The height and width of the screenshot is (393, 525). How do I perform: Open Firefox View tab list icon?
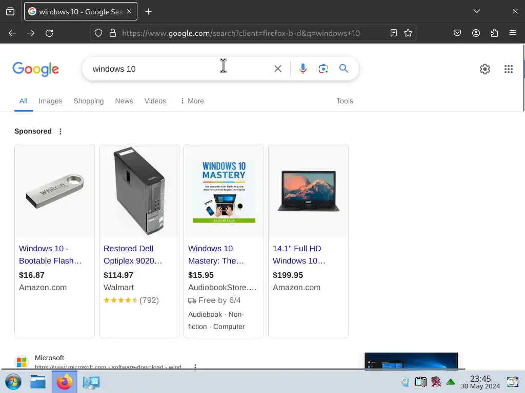pos(10,11)
